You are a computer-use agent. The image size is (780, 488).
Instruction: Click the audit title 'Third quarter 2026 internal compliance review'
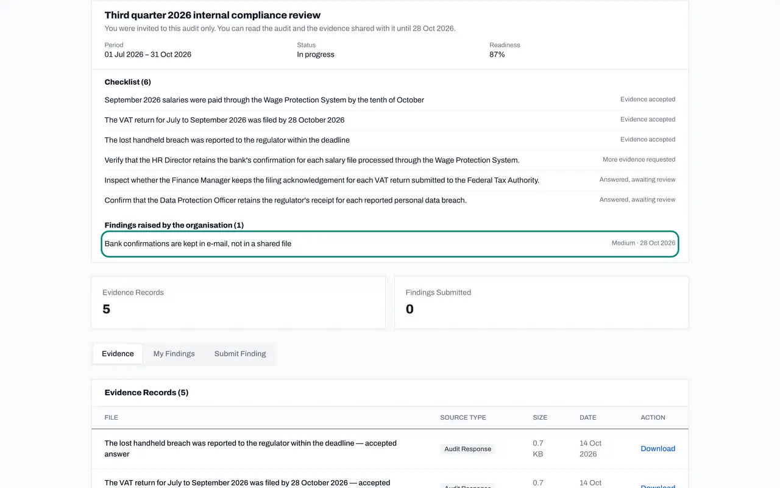point(213,15)
